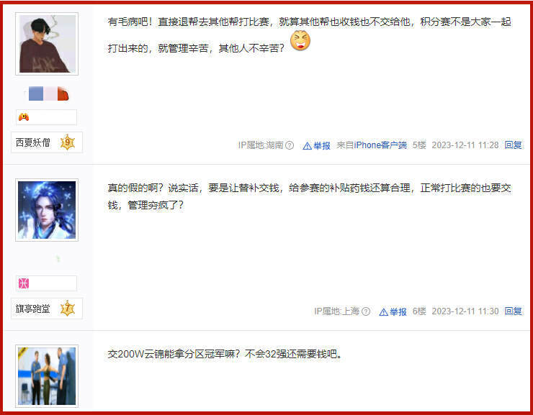The width and height of the screenshot is (533, 415).
Task: Click the laughing emoji in the 5楼 post
Action: [x=300, y=41]
